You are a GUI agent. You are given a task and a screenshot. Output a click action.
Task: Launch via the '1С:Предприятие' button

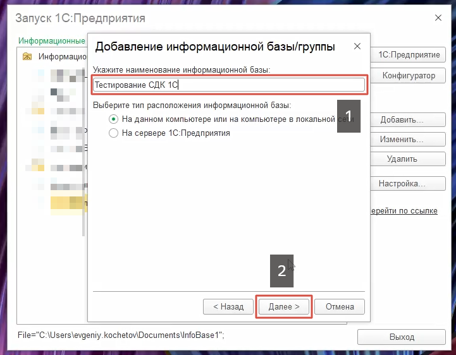pos(408,55)
